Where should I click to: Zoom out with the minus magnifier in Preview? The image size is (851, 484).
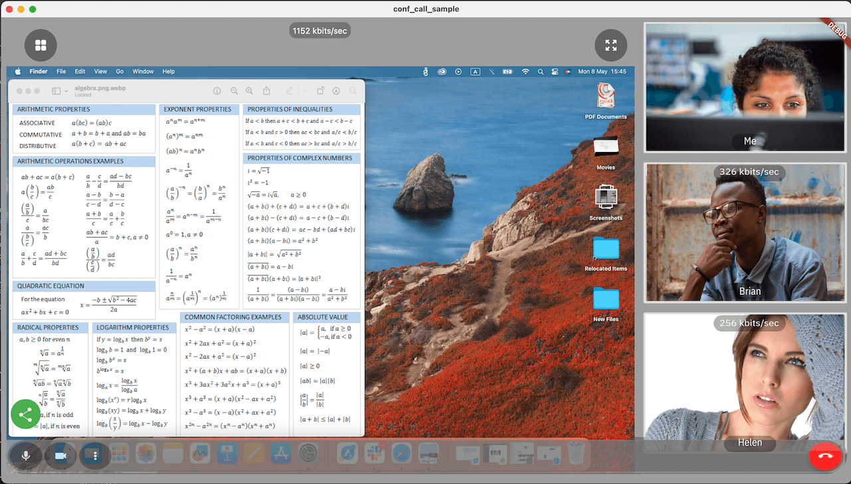click(x=234, y=91)
